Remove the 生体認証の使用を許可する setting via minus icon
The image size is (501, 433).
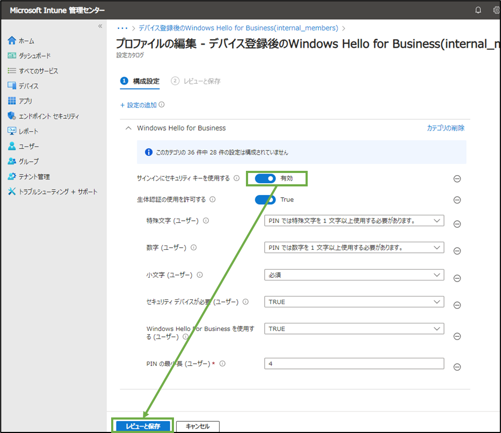click(457, 200)
